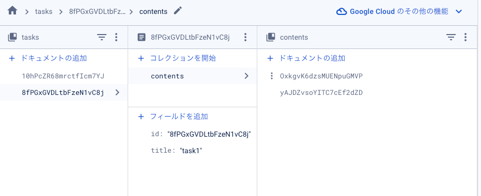Click tasks in the breadcrumb path
The width and height of the screenshot is (481, 196).
[43, 12]
